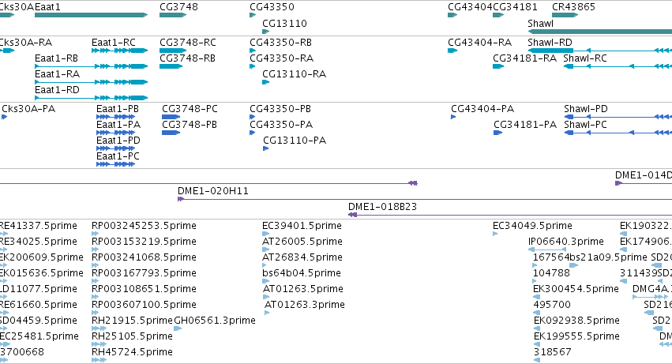672x364 pixels.
Task: Select the CG34181-PA protein glyph
Action: tap(497, 133)
